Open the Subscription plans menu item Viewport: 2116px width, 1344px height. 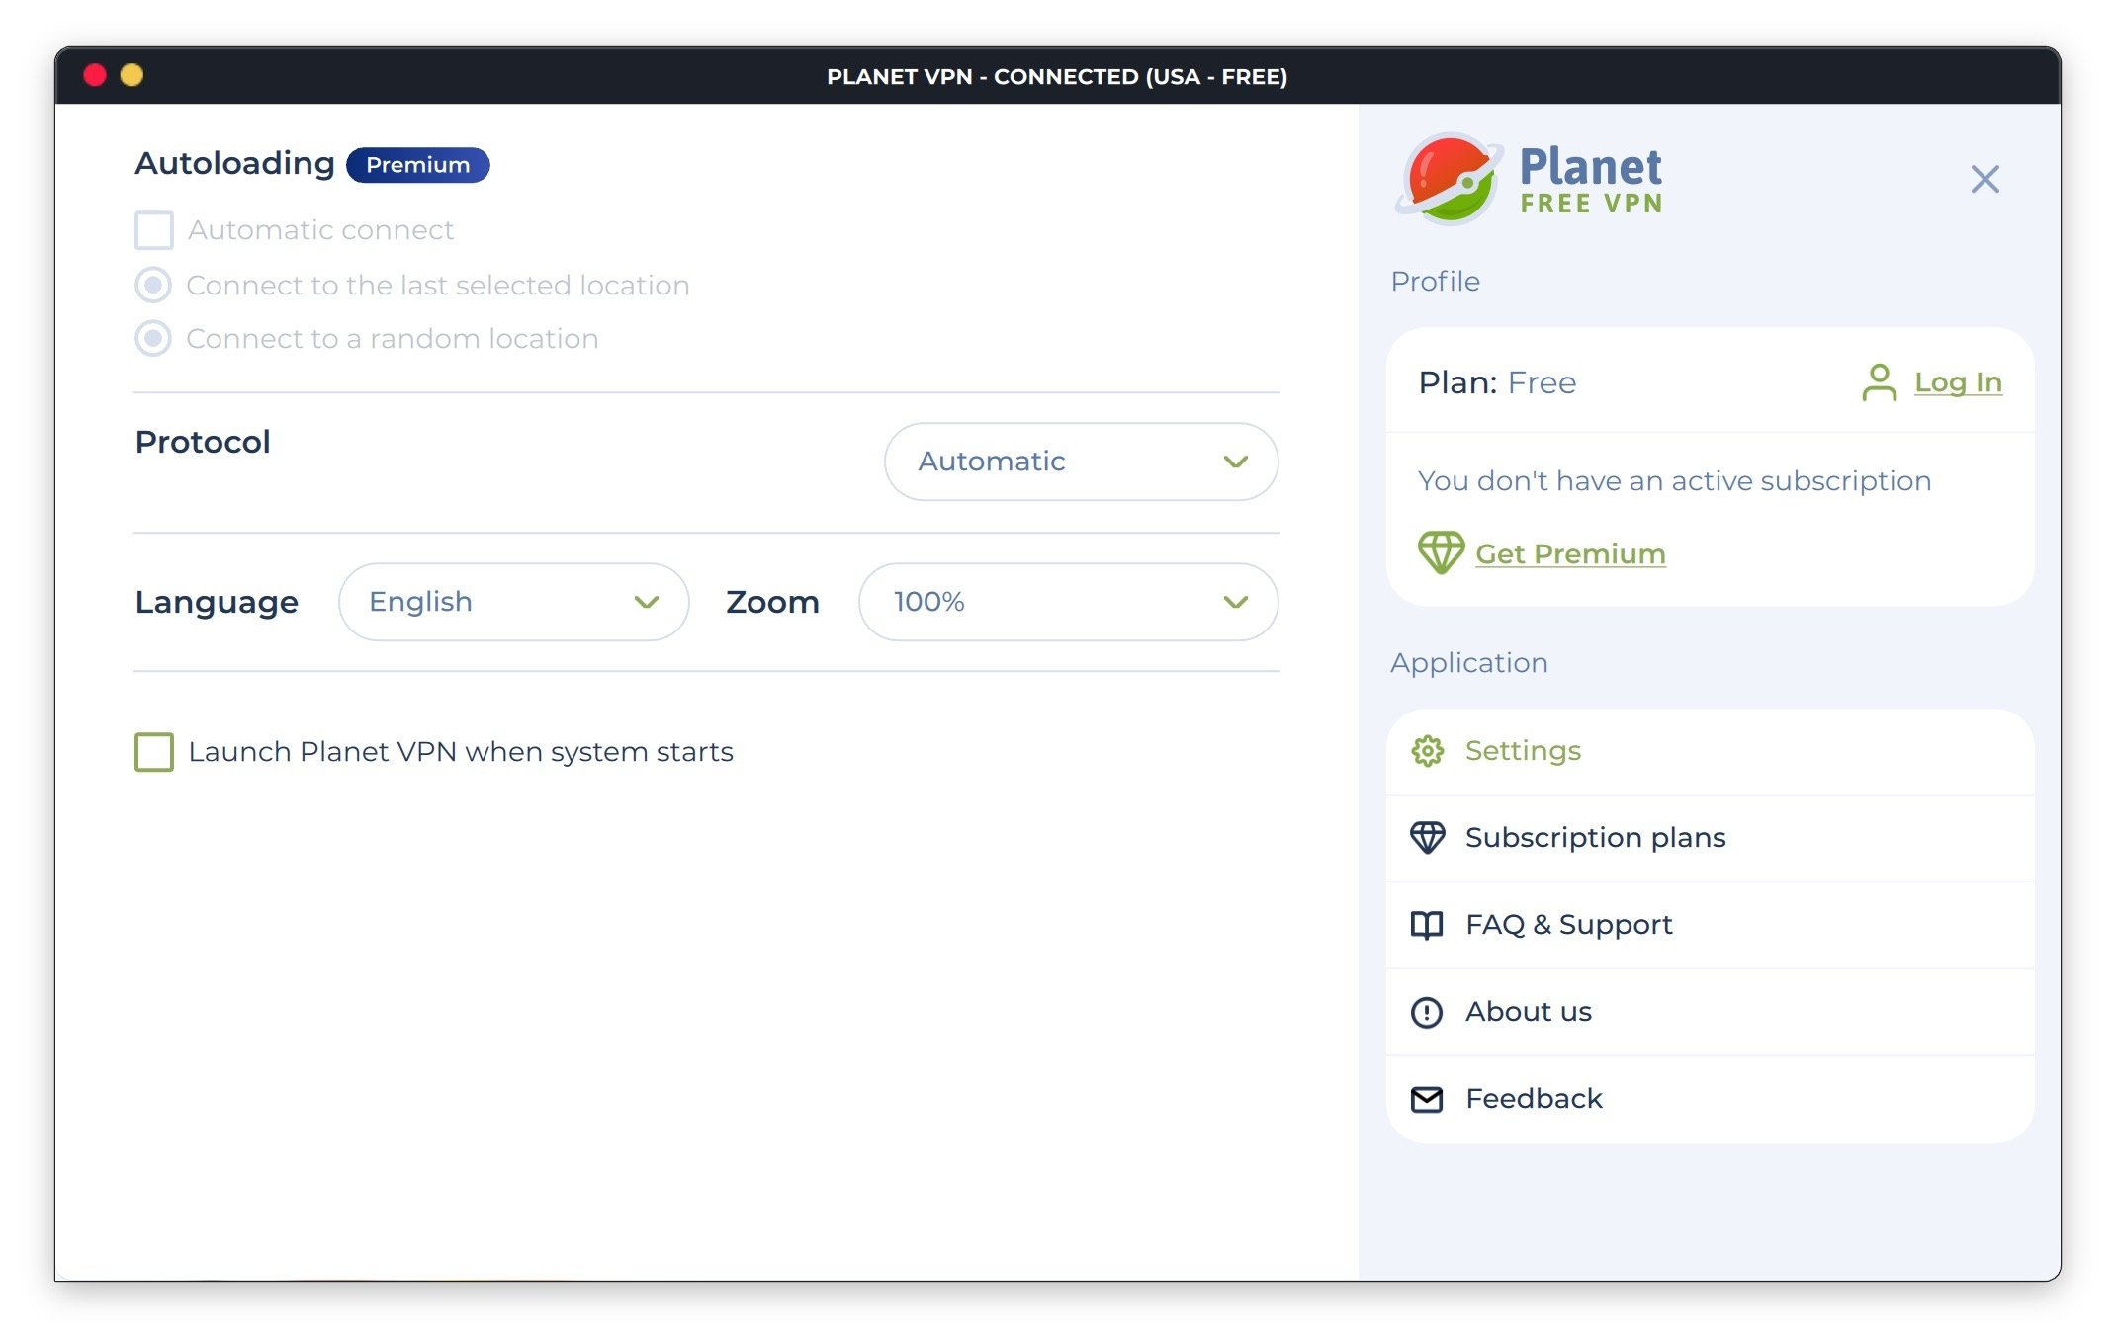click(x=1594, y=838)
